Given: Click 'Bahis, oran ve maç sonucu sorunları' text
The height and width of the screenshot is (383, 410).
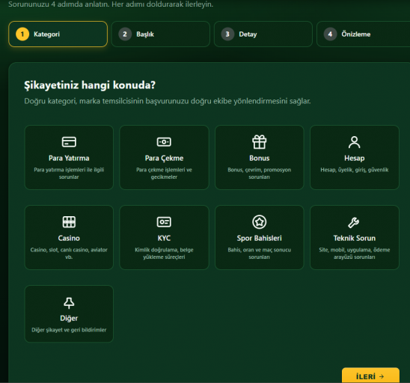Looking at the screenshot, I should 260,254.
